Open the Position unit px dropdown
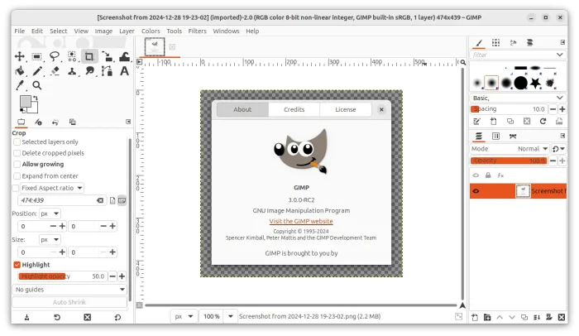579x336 pixels. tap(50, 214)
